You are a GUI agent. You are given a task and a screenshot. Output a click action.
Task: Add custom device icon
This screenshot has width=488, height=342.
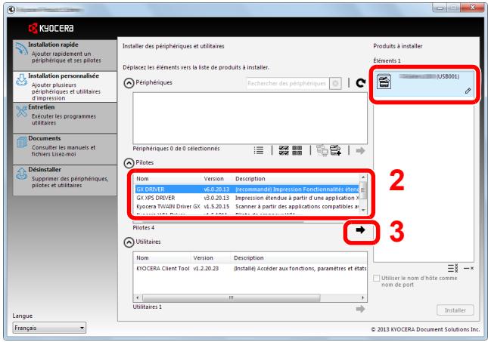click(335, 150)
